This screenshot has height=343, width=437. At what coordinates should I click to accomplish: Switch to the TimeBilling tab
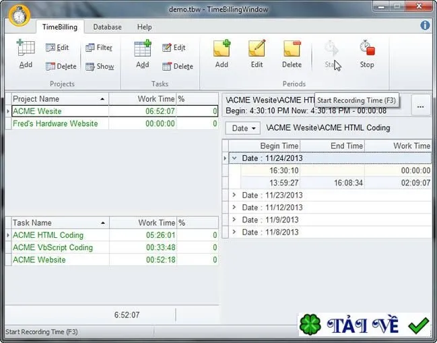60,27
